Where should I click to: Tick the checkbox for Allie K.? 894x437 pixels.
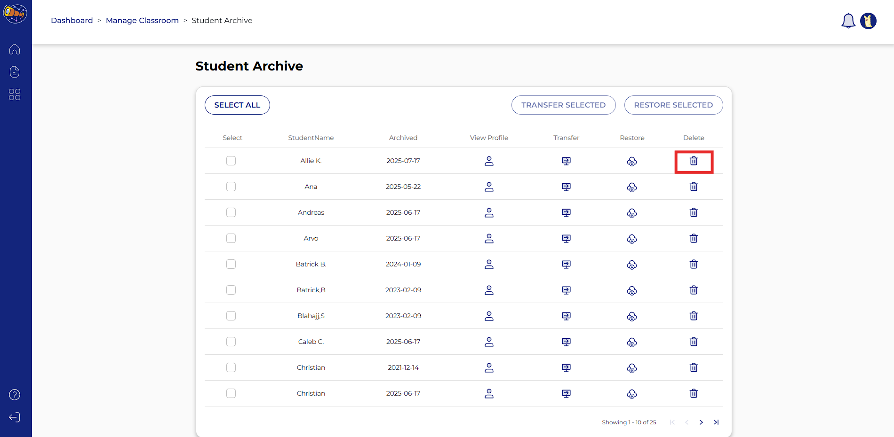(x=231, y=161)
